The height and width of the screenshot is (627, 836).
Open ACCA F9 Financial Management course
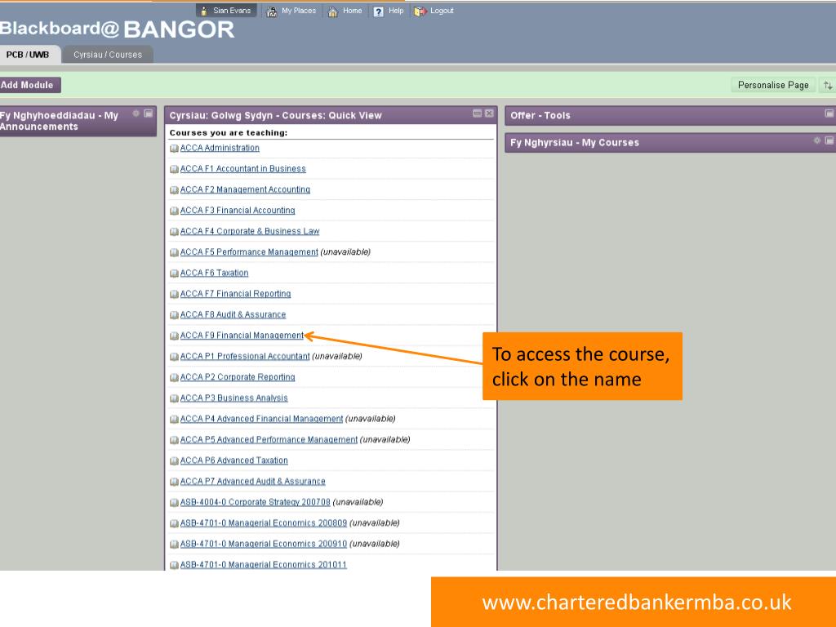coord(242,336)
